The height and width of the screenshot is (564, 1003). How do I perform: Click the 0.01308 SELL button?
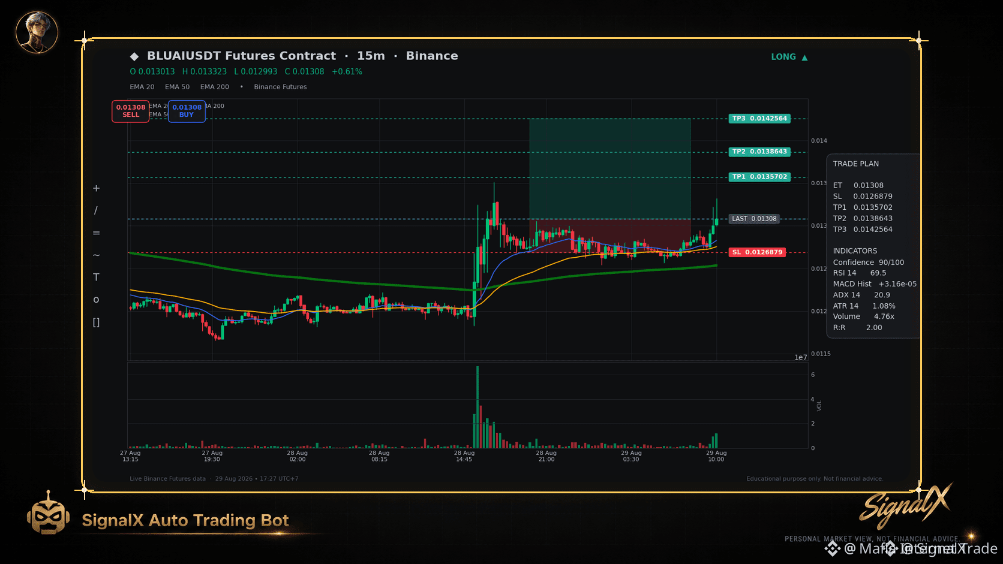[x=131, y=111]
